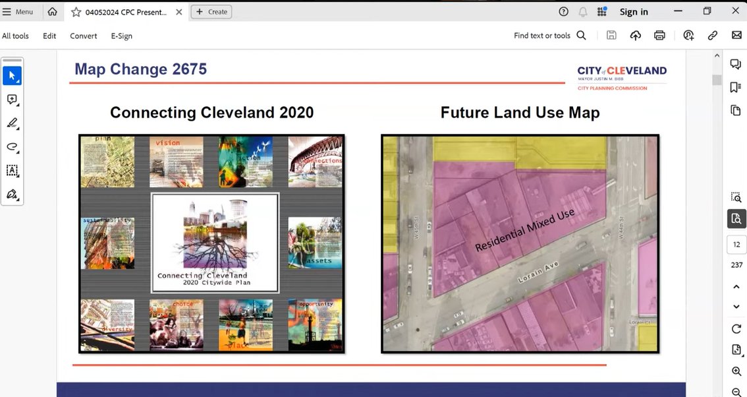Open All tools panel

coord(15,36)
